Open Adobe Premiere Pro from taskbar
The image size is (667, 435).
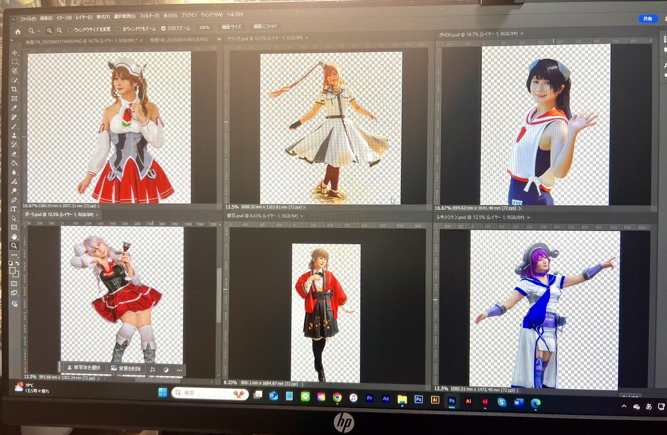coord(369,399)
